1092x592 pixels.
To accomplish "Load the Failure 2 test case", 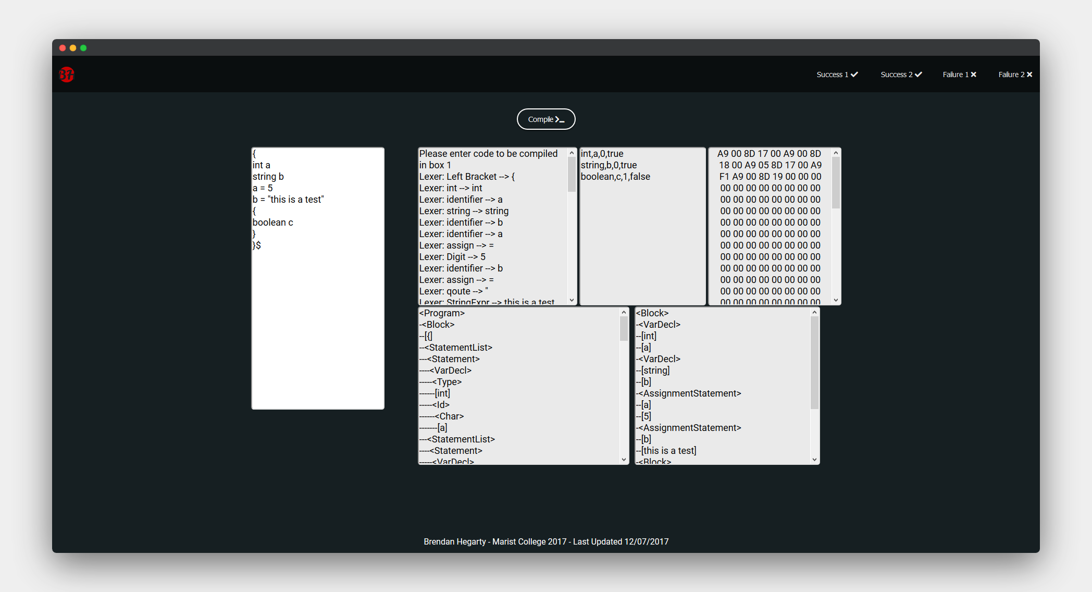I will (1015, 75).
